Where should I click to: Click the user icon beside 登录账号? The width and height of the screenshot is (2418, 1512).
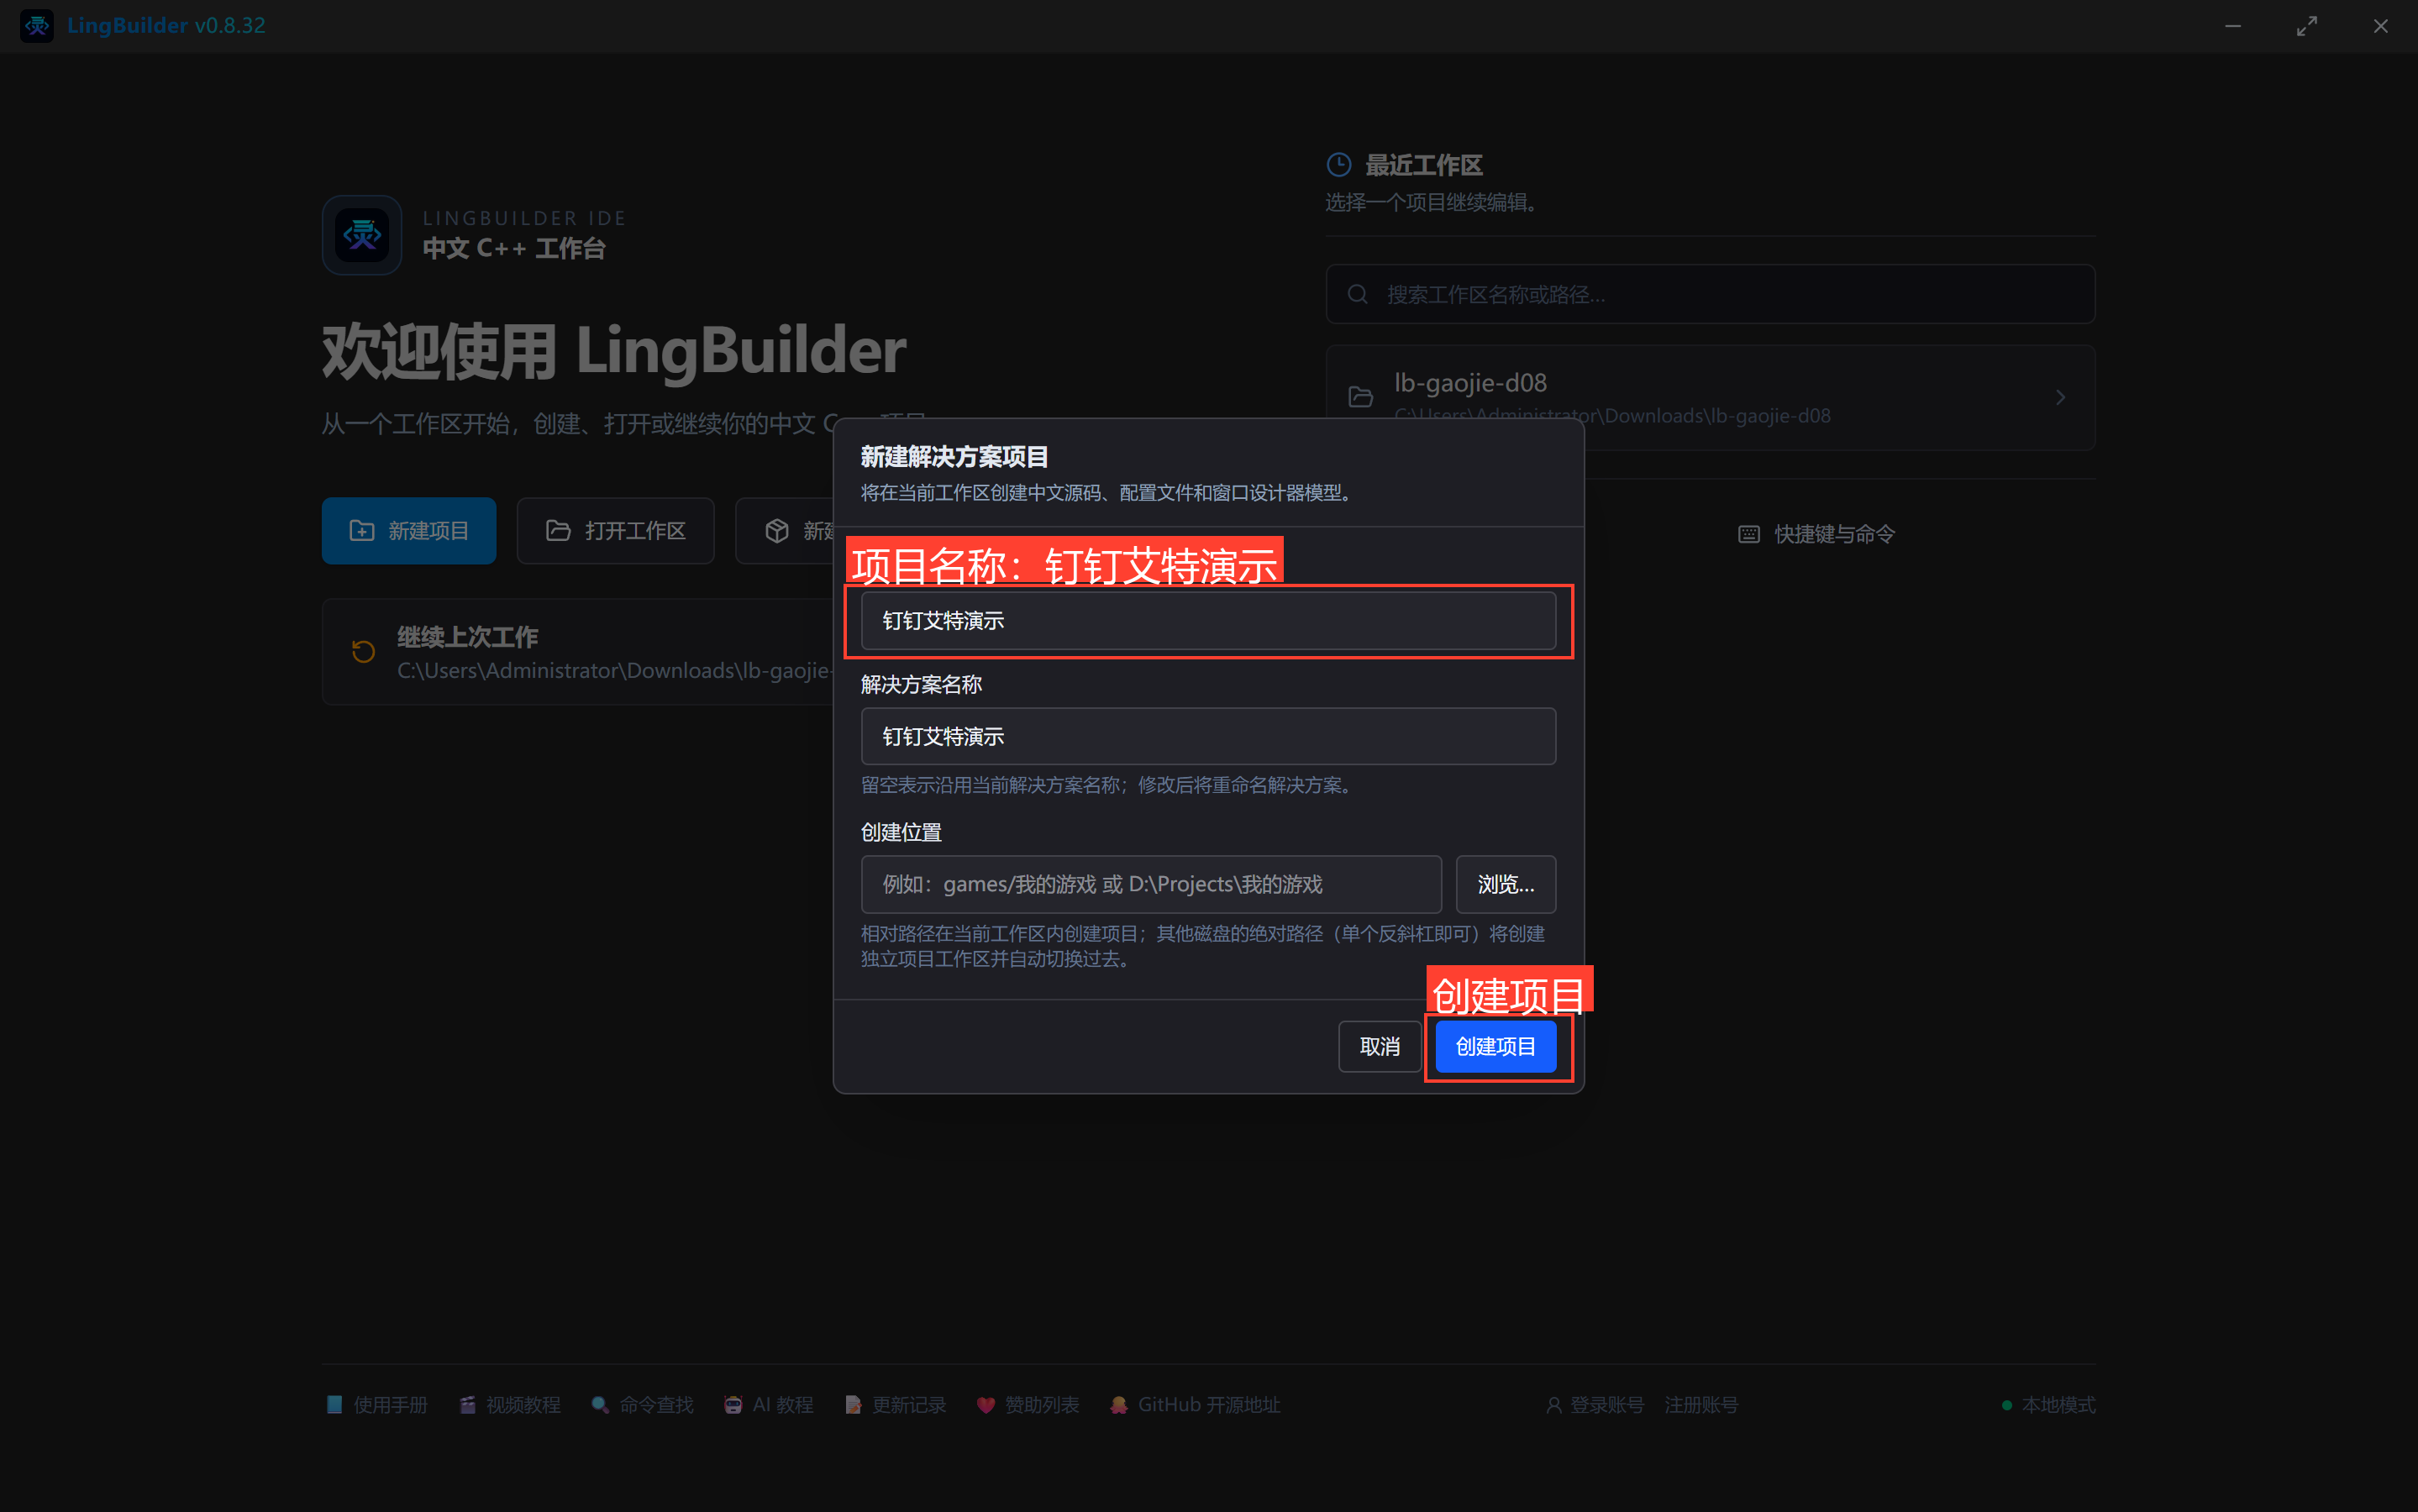1554,1405
